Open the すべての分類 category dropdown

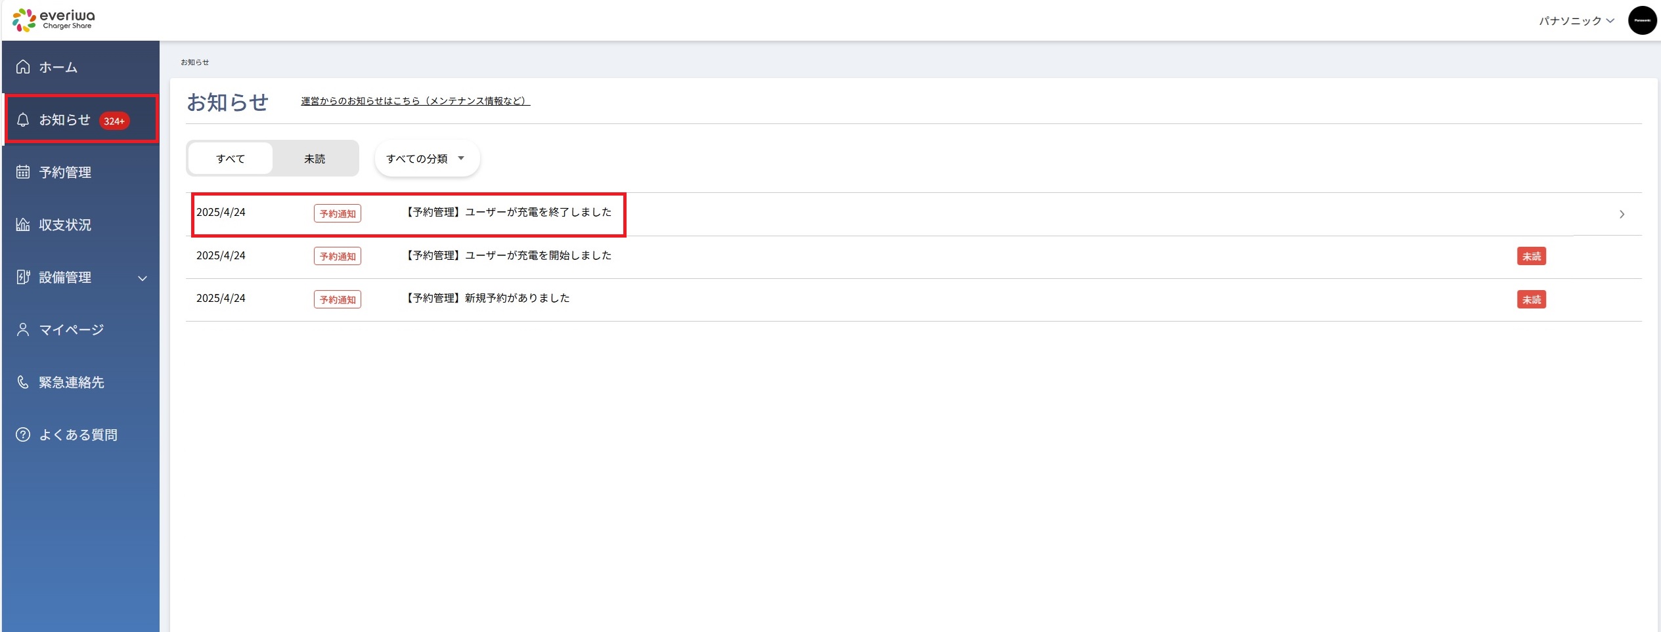click(426, 159)
